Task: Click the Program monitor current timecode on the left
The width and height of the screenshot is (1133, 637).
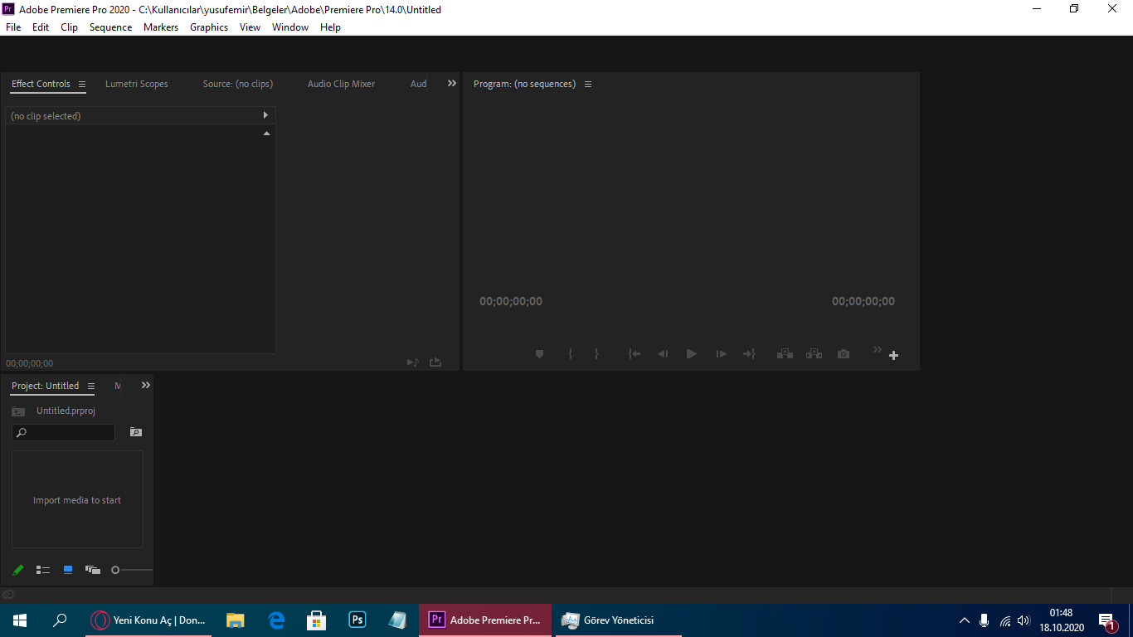Action: pos(511,301)
